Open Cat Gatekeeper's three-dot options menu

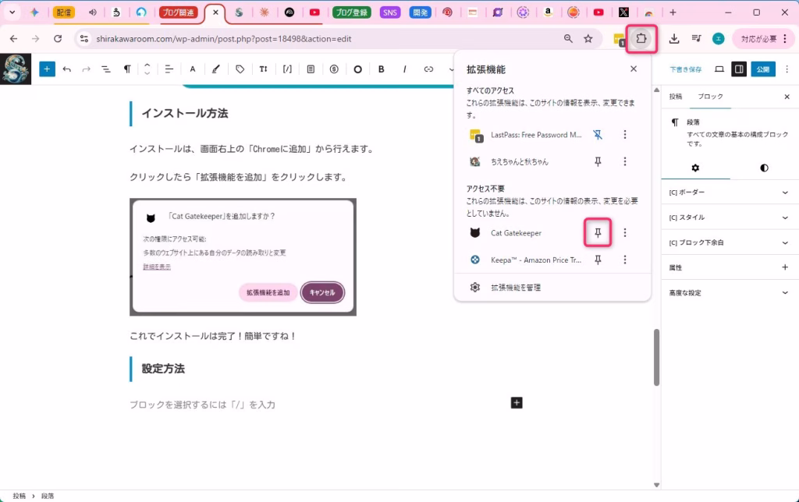coord(624,233)
